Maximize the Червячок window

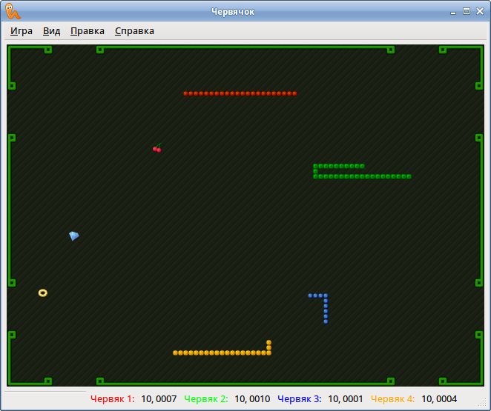tap(467, 11)
